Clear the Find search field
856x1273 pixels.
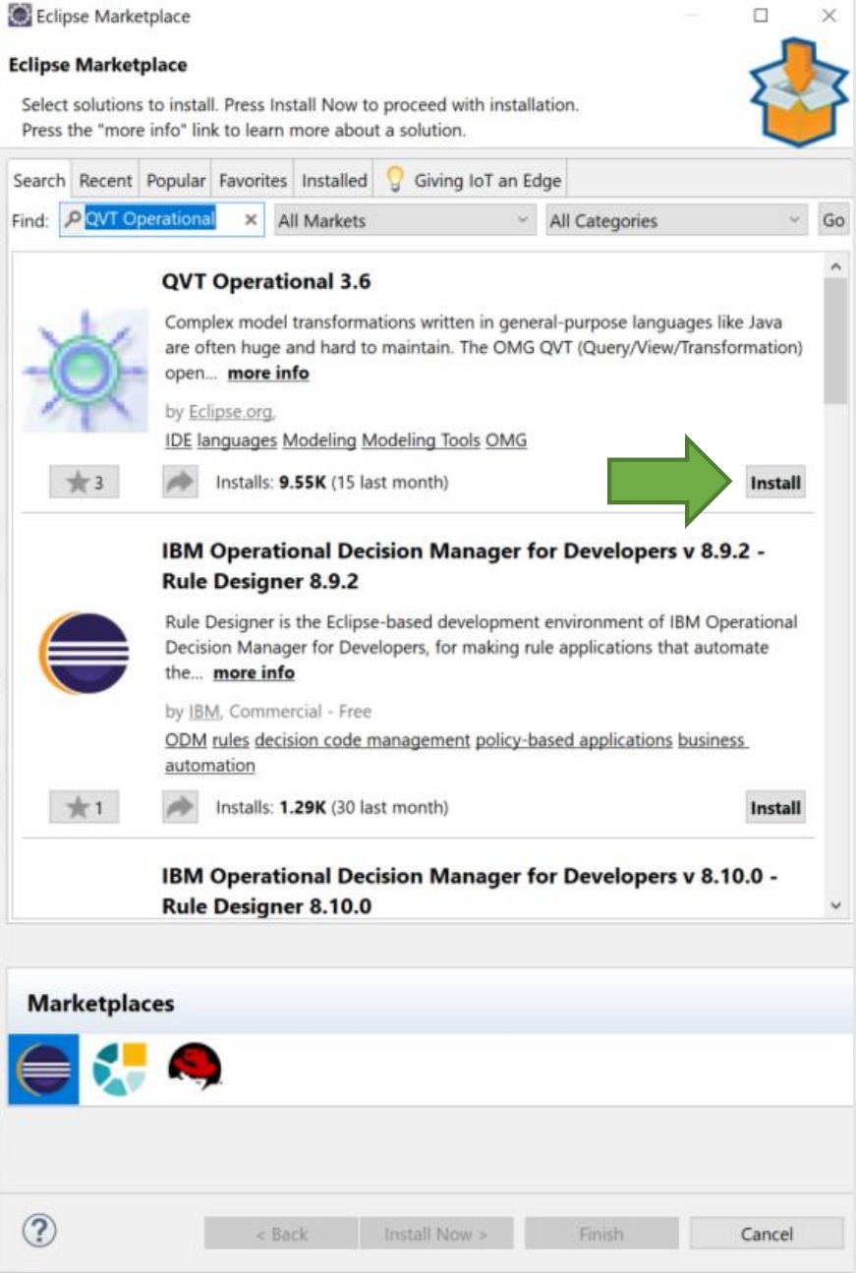point(251,220)
